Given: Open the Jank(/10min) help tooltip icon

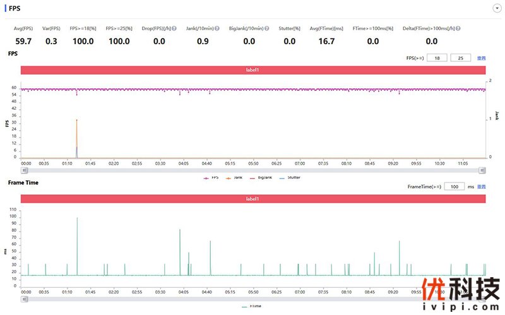Looking at the screenshot, I should tap(217, 28).
